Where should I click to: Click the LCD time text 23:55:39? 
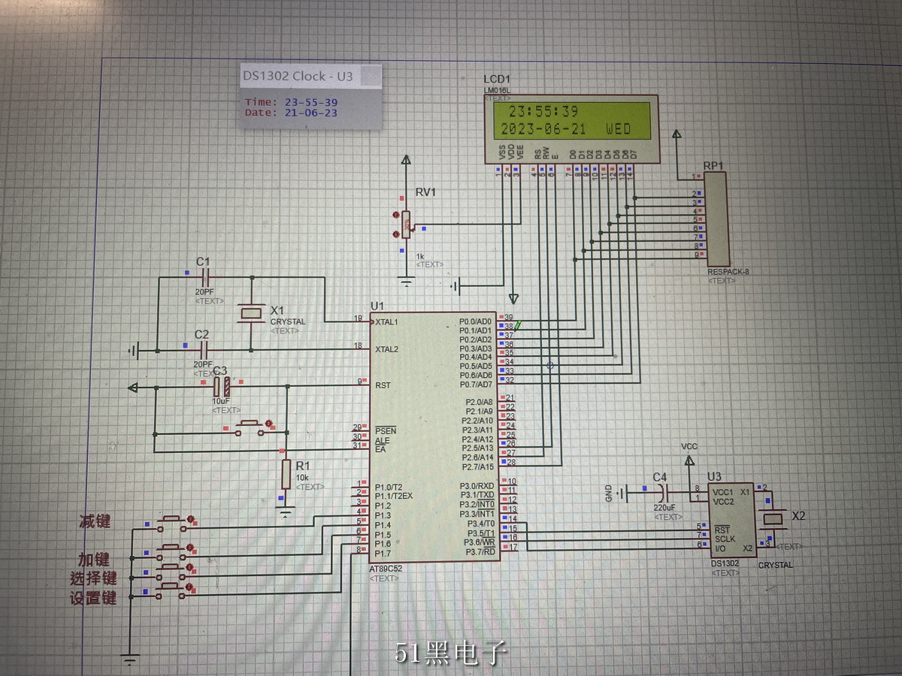pyautogui.click(x=543, y=111)
